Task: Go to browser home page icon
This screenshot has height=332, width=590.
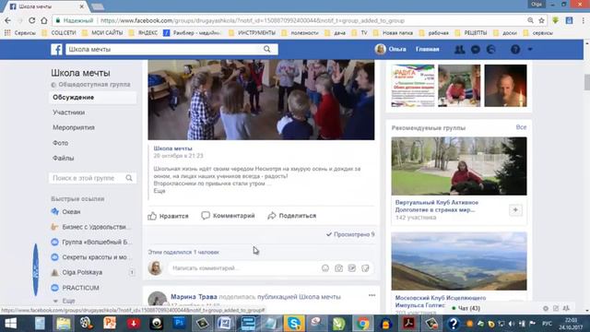Action: (x=44, y=20)
